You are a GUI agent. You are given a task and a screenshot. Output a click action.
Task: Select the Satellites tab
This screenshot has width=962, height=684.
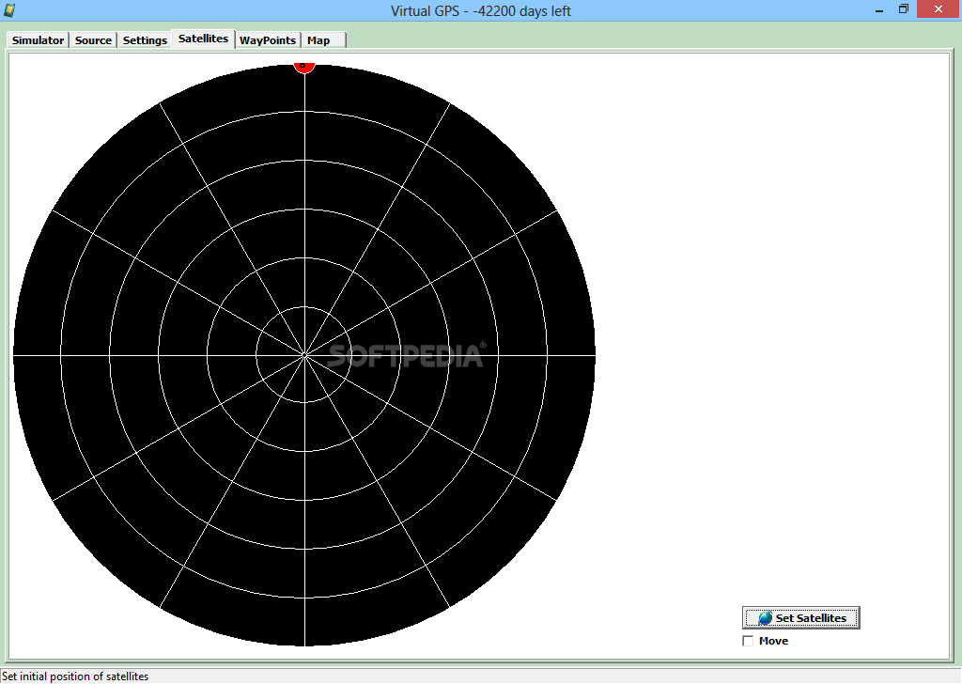click(203, 39)
